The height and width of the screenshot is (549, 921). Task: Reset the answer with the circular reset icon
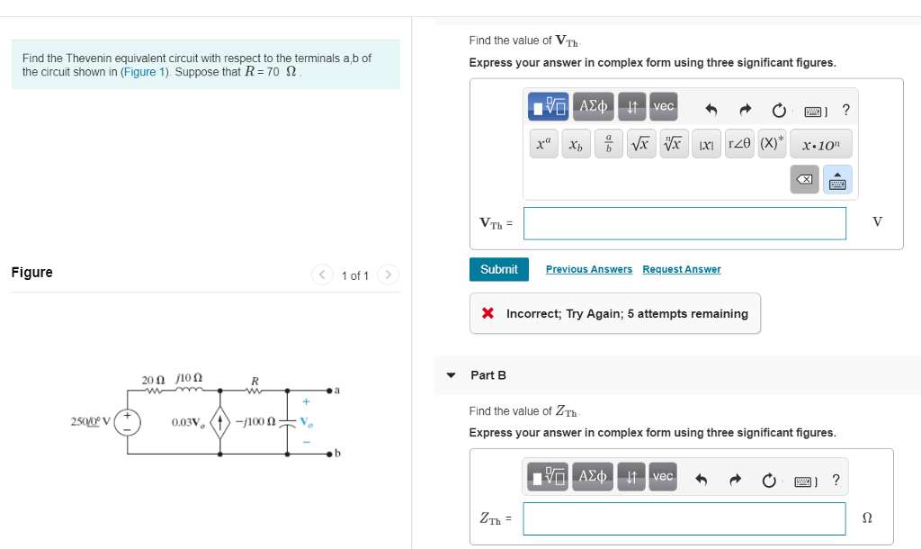(779, 110)
